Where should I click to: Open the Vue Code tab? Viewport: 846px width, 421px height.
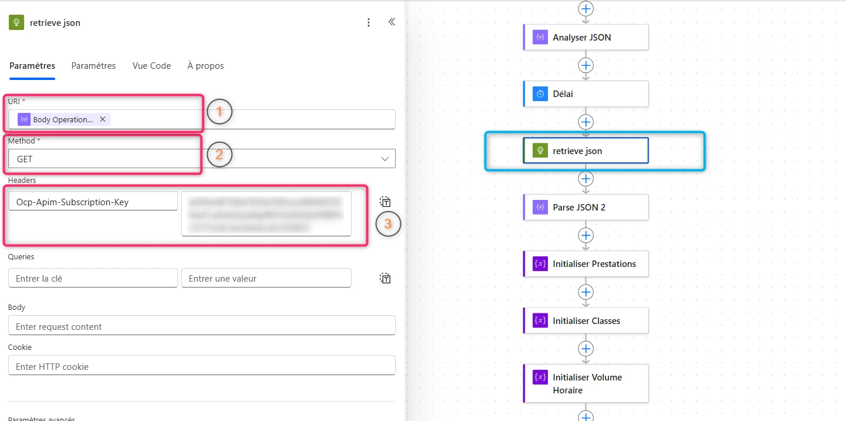152,66
